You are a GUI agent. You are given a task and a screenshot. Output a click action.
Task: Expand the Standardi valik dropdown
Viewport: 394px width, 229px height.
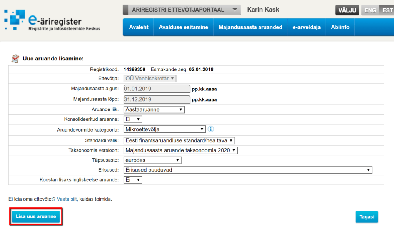[x=179, y=140]
